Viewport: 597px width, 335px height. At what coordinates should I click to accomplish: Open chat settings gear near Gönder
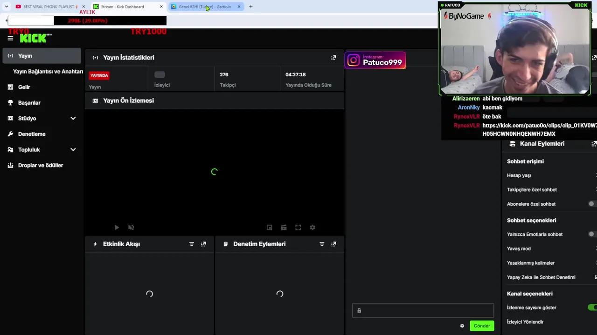coord(462,326)
